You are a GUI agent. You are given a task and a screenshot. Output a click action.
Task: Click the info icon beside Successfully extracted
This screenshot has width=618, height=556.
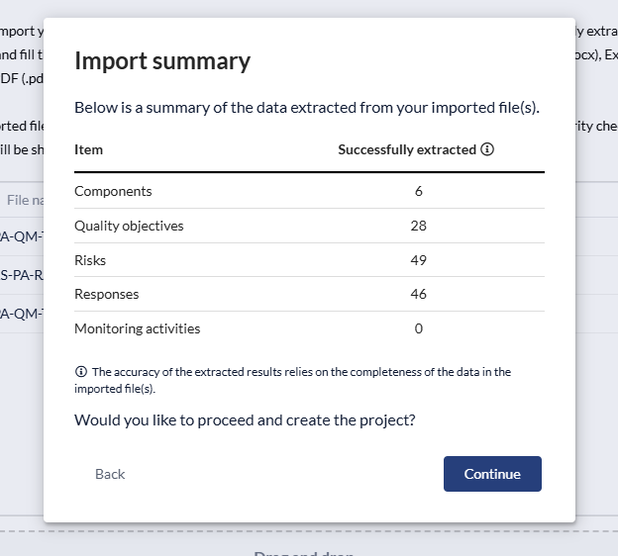click(x=487, y=150)
